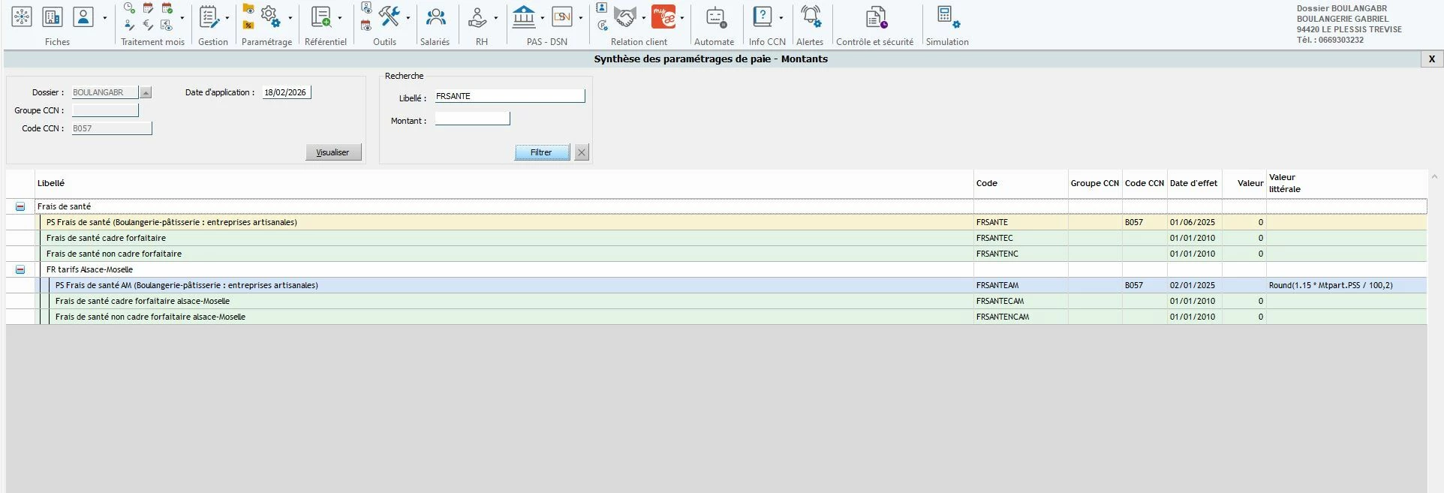Viewport: 1444px width, 493px height.
Task: Clear the search filter with X button
Action: (582, 152)
